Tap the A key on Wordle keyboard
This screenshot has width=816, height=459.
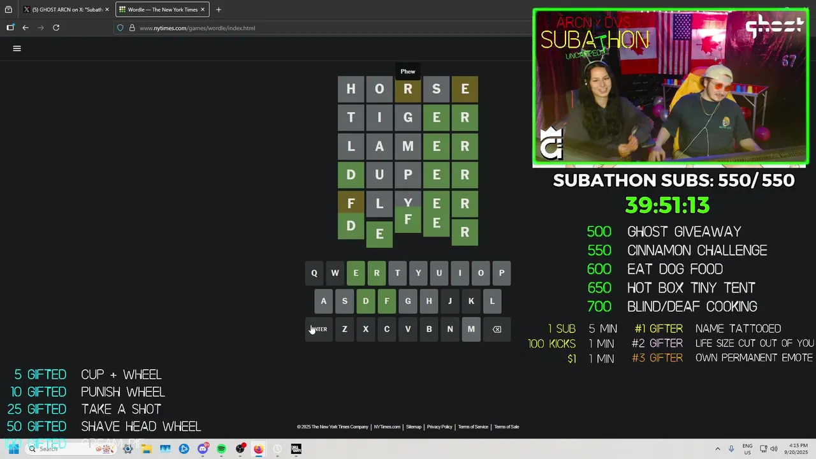click(323, 301)
